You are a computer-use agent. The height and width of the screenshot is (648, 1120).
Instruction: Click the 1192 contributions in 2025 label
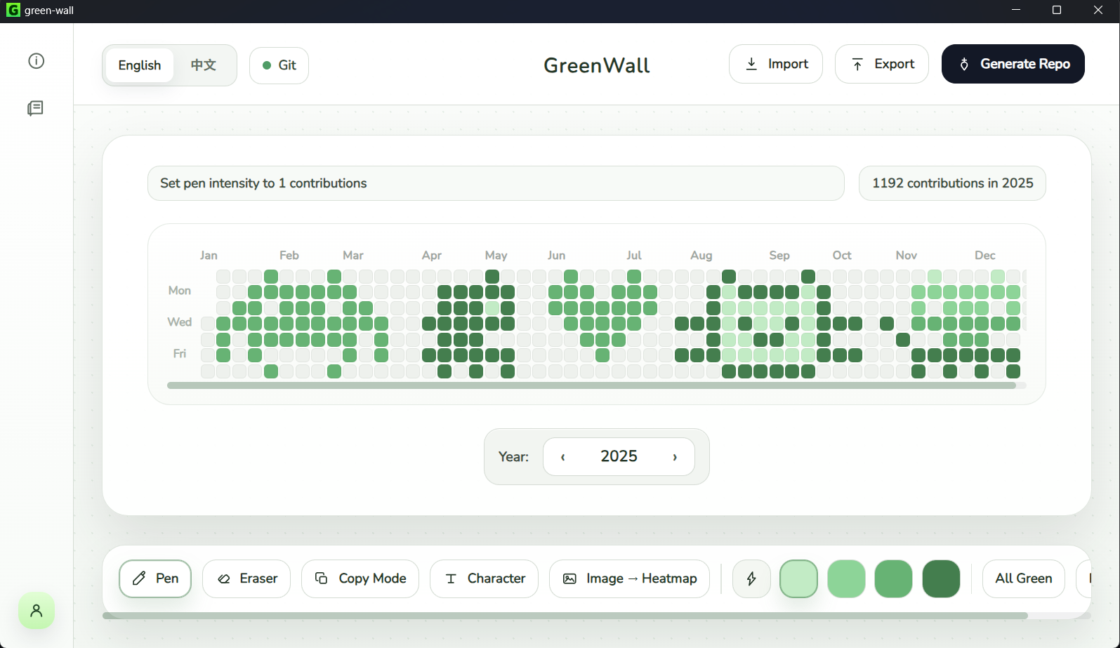click(x=953, y=183)
